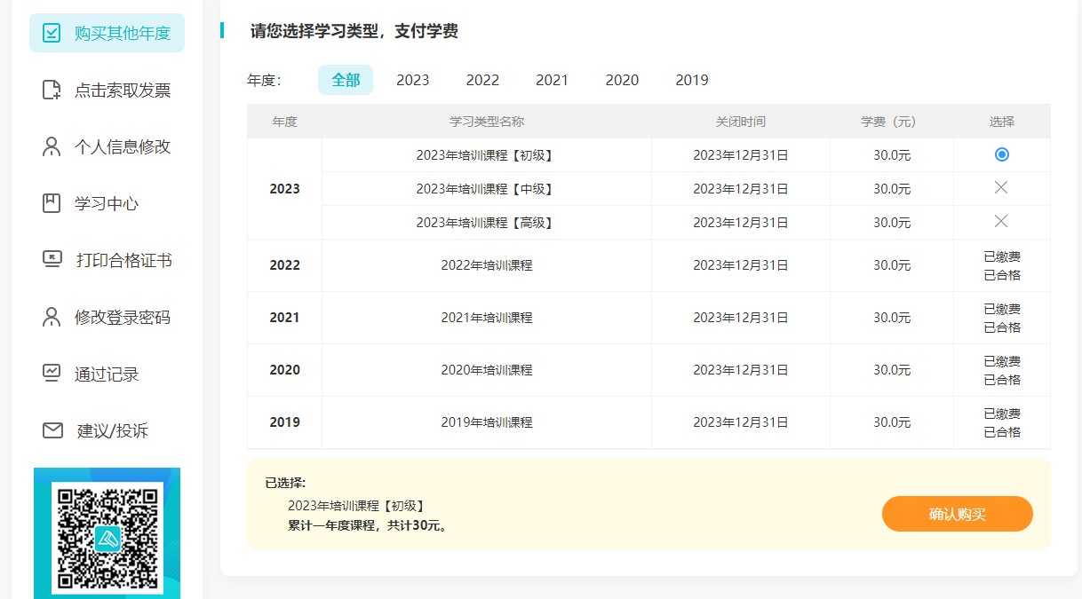Viewport: 1082px width, 599px height.
Task: Filter courses by year 2022
Action: 482,80
